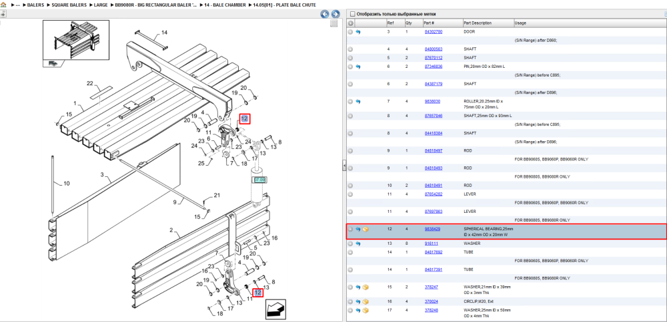The width and height of the screenshot is (667, 322).
Task: Open part number link 84387179
Action: pyautogui.click(x=434, y=84)
